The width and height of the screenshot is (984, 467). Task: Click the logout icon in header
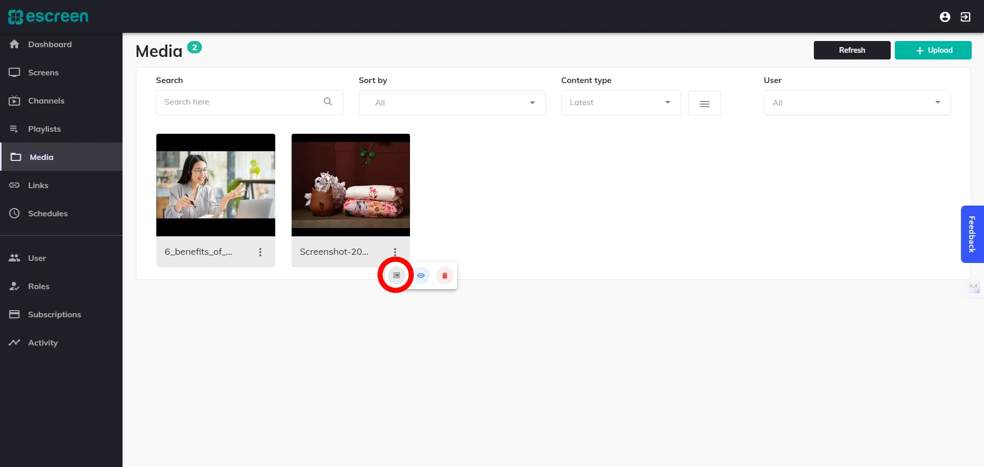tap(966, 17)
